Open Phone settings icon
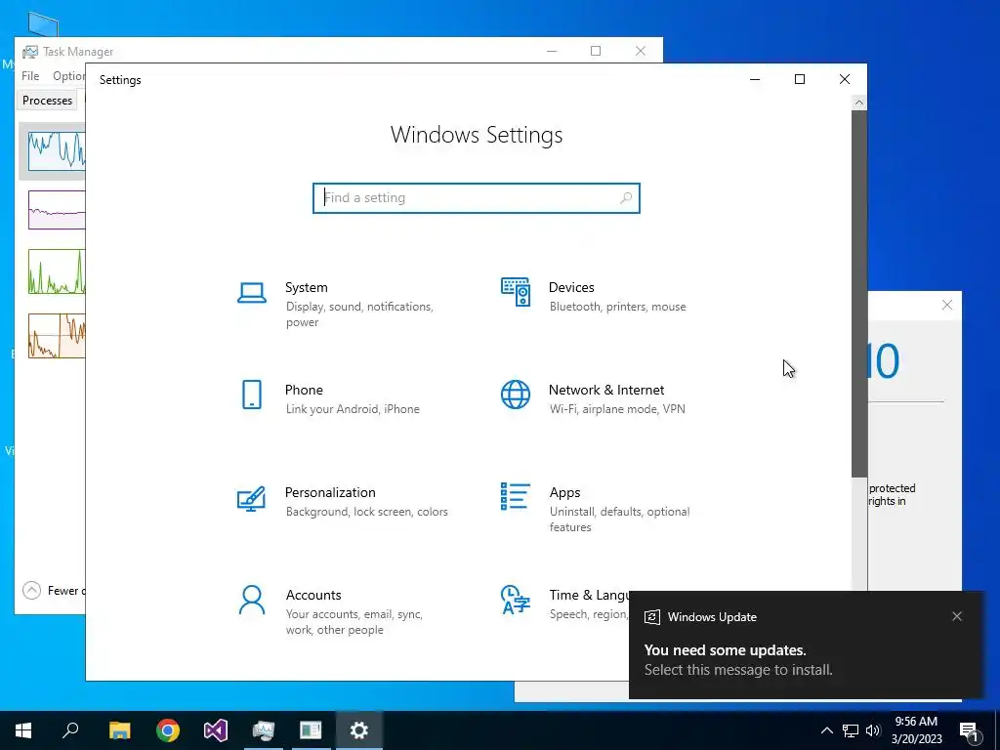The image size is (1000, 750). (x=252, y=395)
